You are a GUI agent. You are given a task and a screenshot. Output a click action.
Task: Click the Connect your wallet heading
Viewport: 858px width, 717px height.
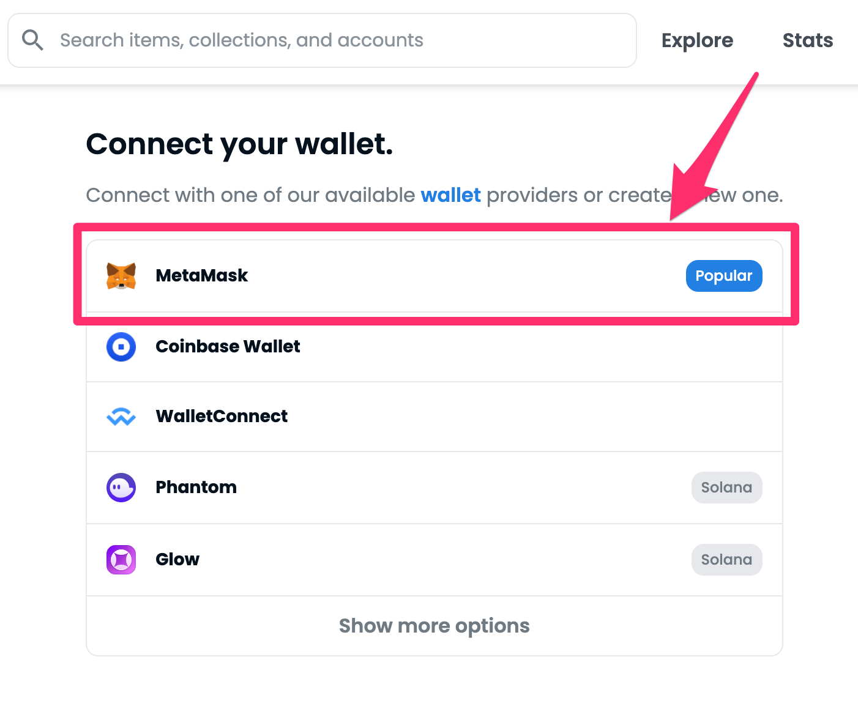coord(240,144)
